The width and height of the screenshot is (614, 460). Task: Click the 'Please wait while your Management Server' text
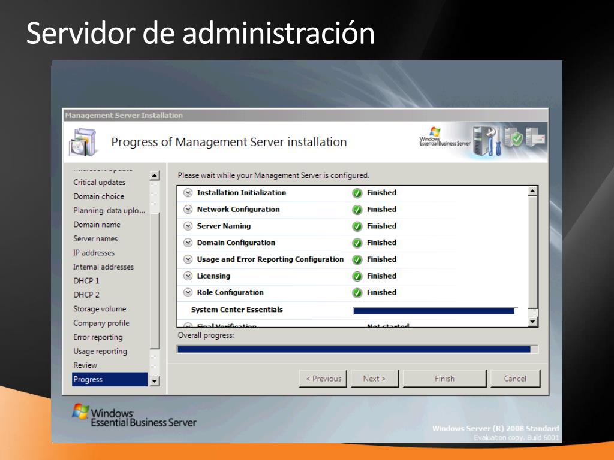point(273,175)
